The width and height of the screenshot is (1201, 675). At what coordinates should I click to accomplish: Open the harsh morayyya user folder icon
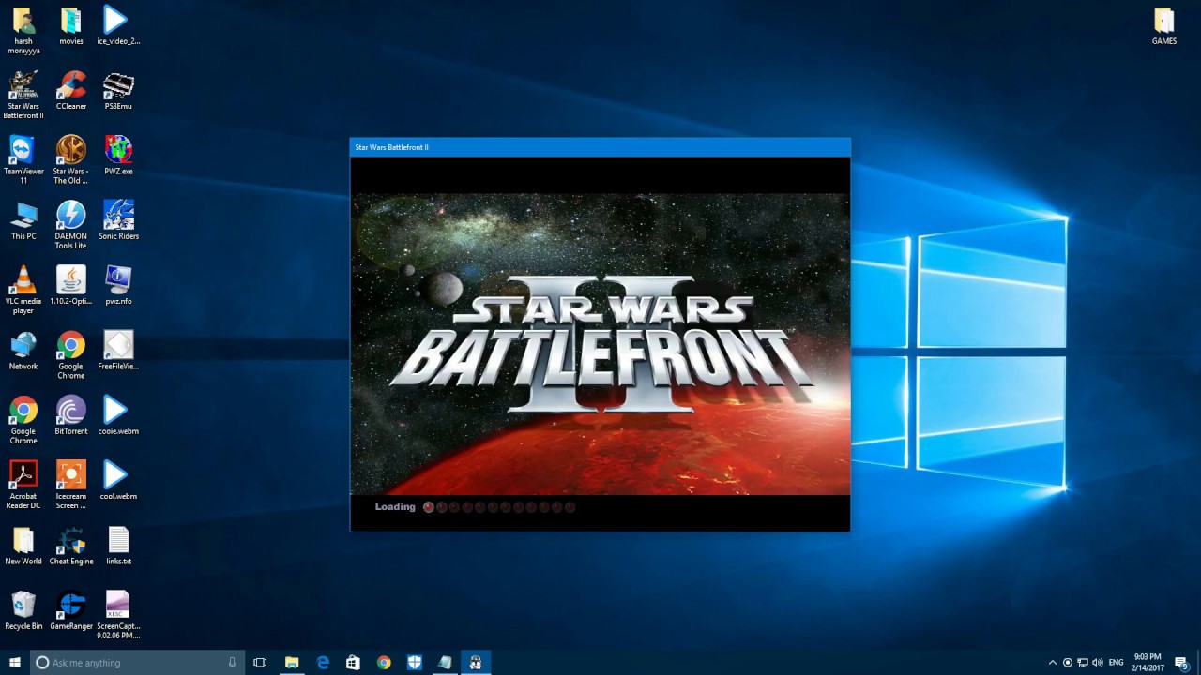(23, 30)
